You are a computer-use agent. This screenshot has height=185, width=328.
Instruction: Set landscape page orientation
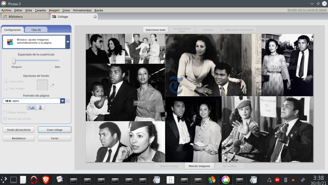tap(32, 107)
